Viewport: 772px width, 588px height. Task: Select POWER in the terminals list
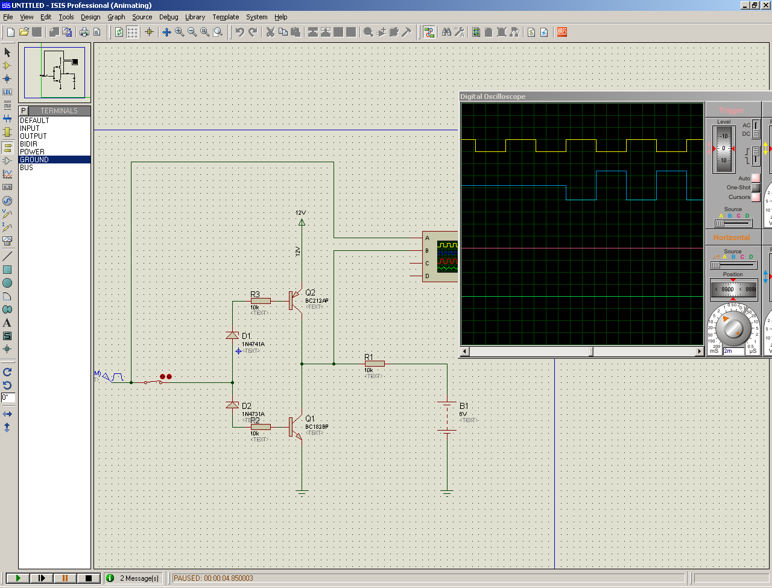32,152
